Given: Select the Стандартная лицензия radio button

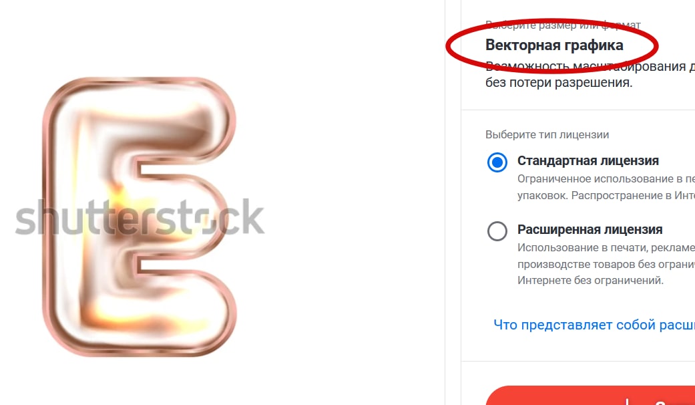Looking at the screenshot, I should point(497,162).
